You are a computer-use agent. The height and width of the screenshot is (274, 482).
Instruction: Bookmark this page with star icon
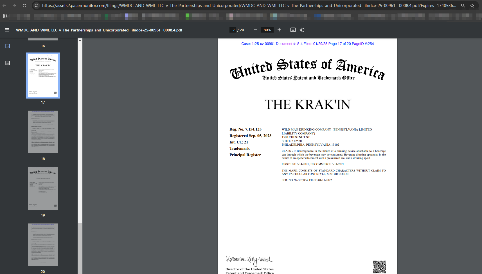coord(472,6)
